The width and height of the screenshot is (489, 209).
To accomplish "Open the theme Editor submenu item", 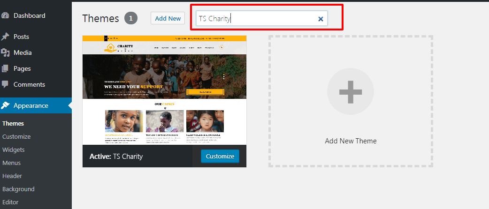I will point(11,202).
